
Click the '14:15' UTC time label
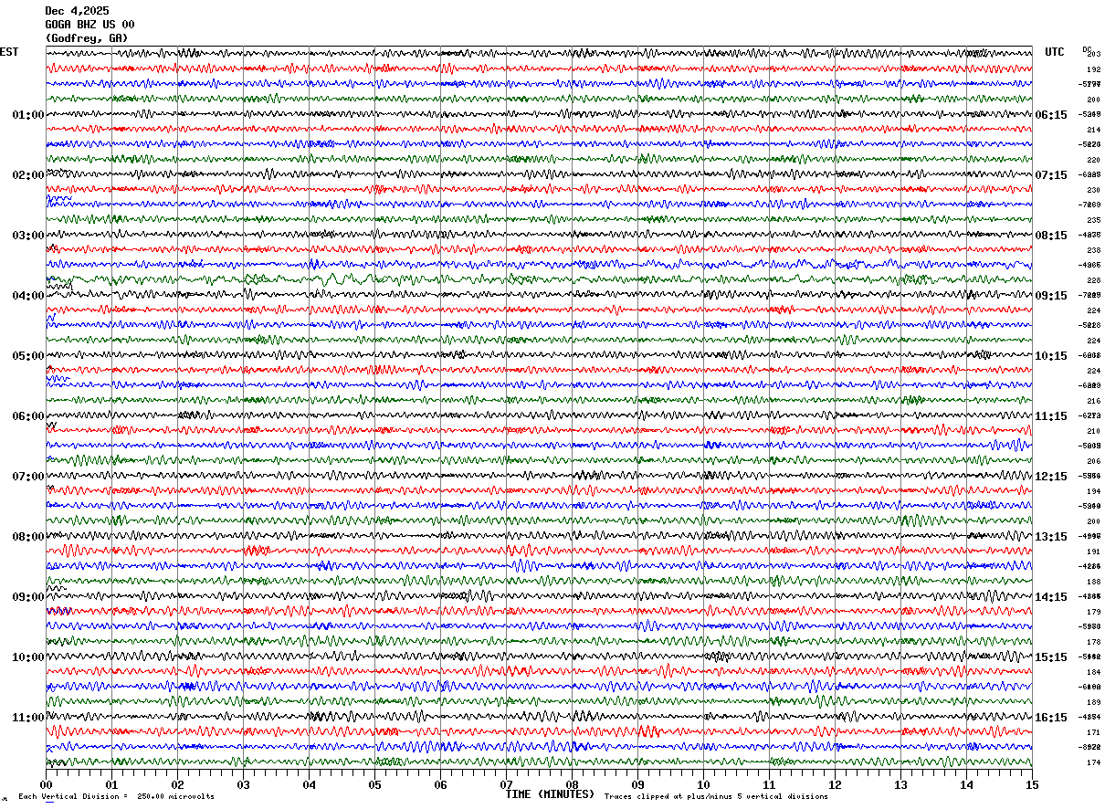click(1051, 597)
